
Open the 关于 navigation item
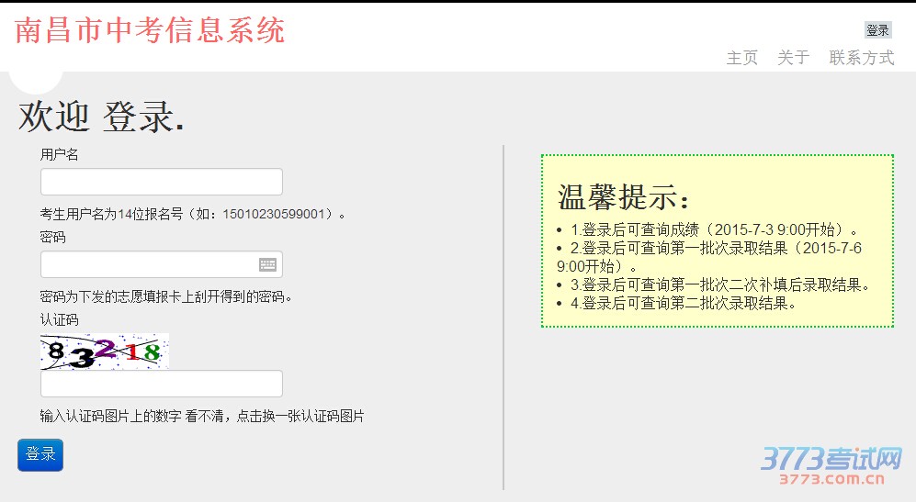[x=793, y=58]
